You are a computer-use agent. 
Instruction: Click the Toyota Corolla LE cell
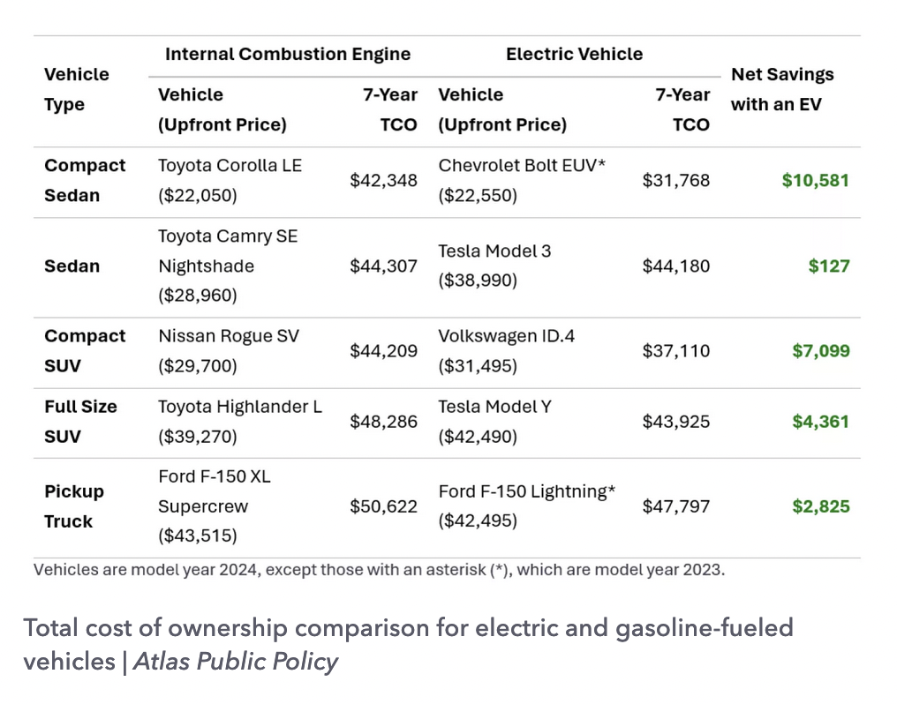click(x=230, y=180)
